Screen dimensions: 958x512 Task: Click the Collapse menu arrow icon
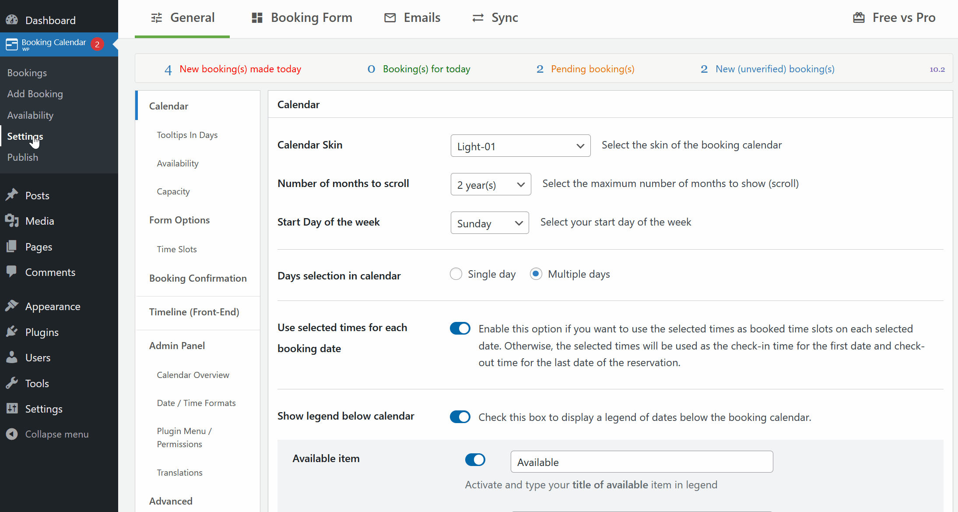[12, 434]
